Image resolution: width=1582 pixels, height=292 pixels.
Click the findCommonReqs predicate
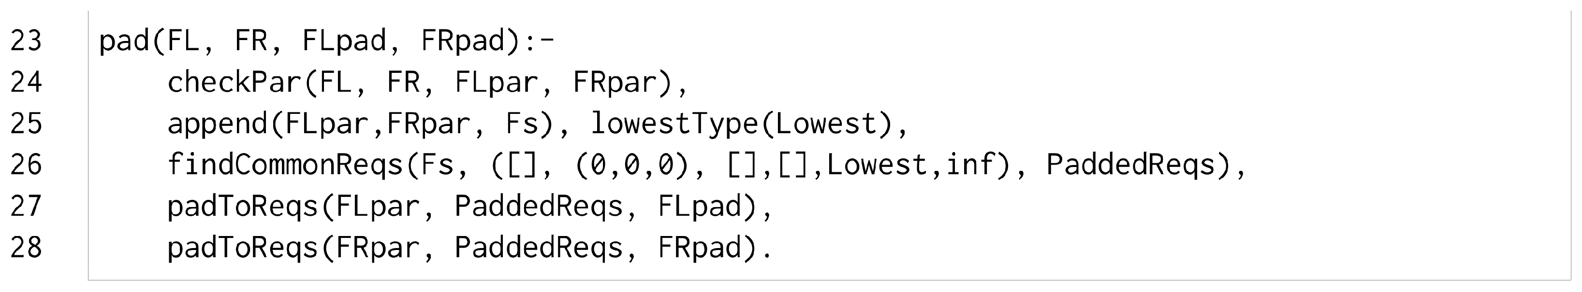coord(284,165)
